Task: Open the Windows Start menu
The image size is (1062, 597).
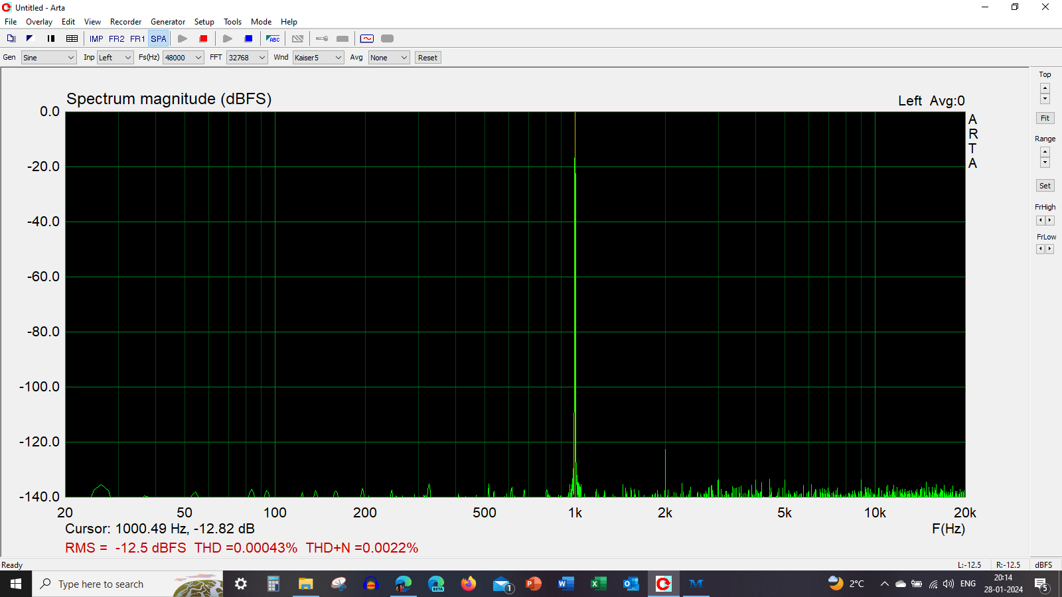Action: coord(16,584)
